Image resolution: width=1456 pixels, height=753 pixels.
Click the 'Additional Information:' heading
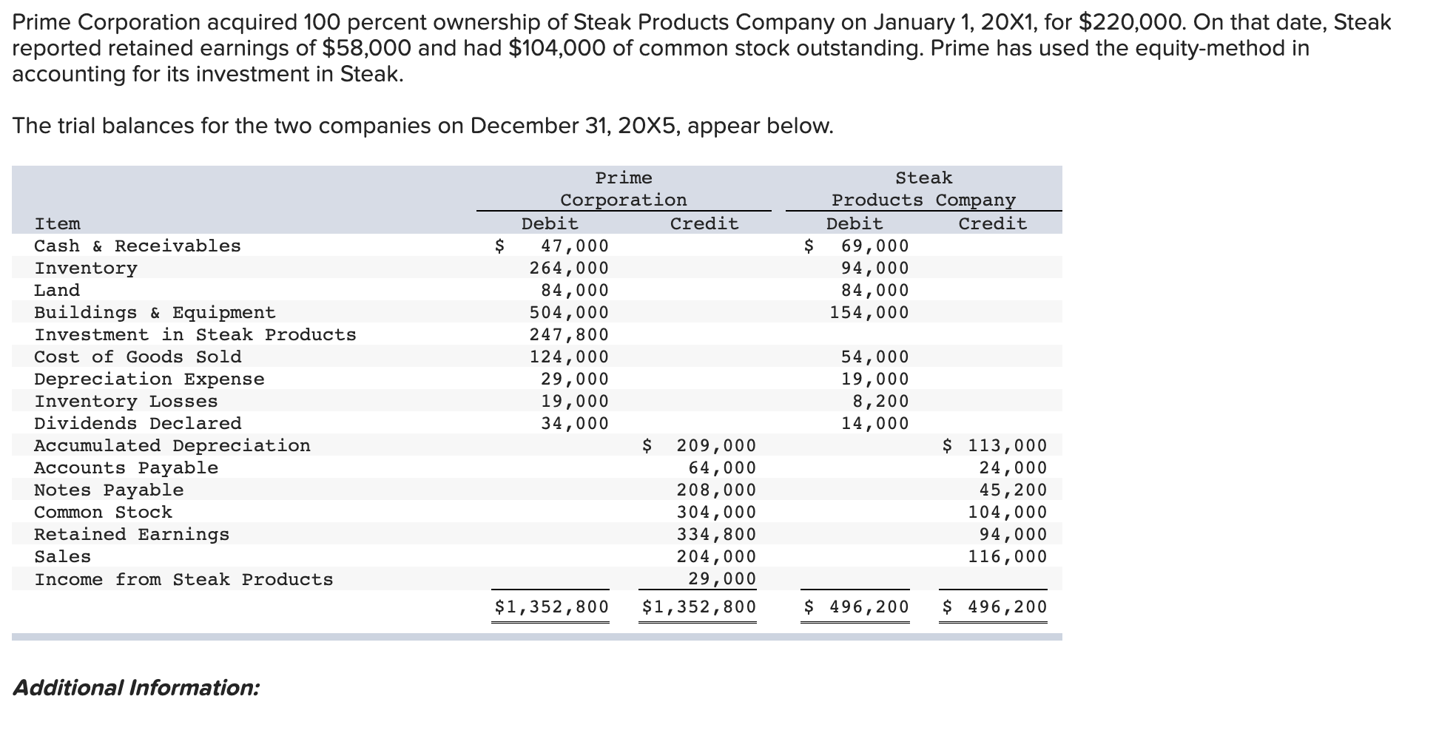pyautogui.click(x=136, y=688)
